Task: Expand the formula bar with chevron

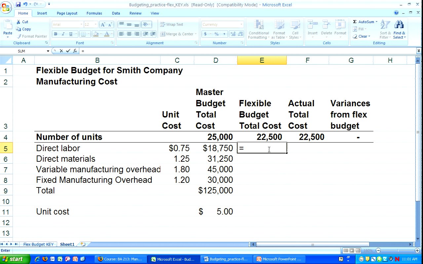Action: (x=419, y=51)
